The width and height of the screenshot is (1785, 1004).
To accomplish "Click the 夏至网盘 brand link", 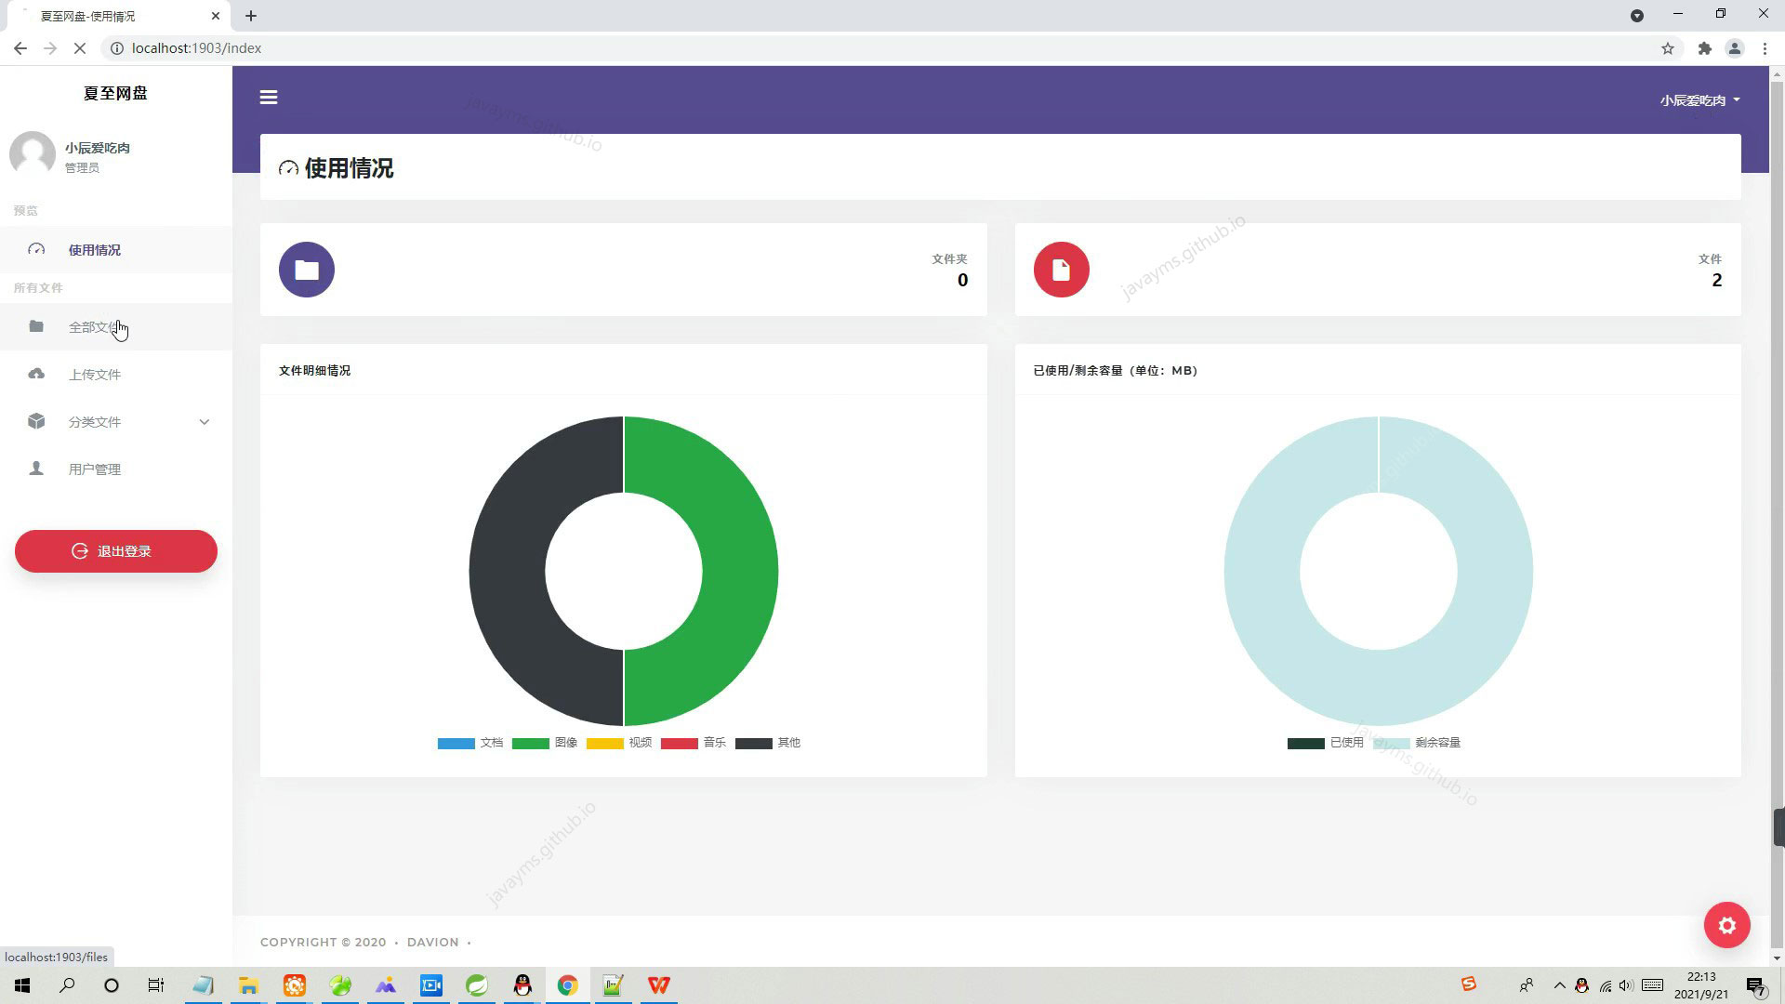I will (x=115, y=93).
